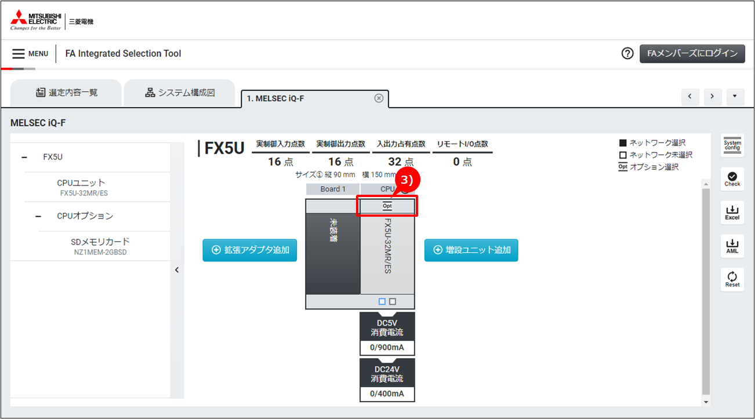This screenshot has height=419, width=755.
Task: Switch to the システム構成図 tab
Action: pyautogui.click(x=180, y=93)
